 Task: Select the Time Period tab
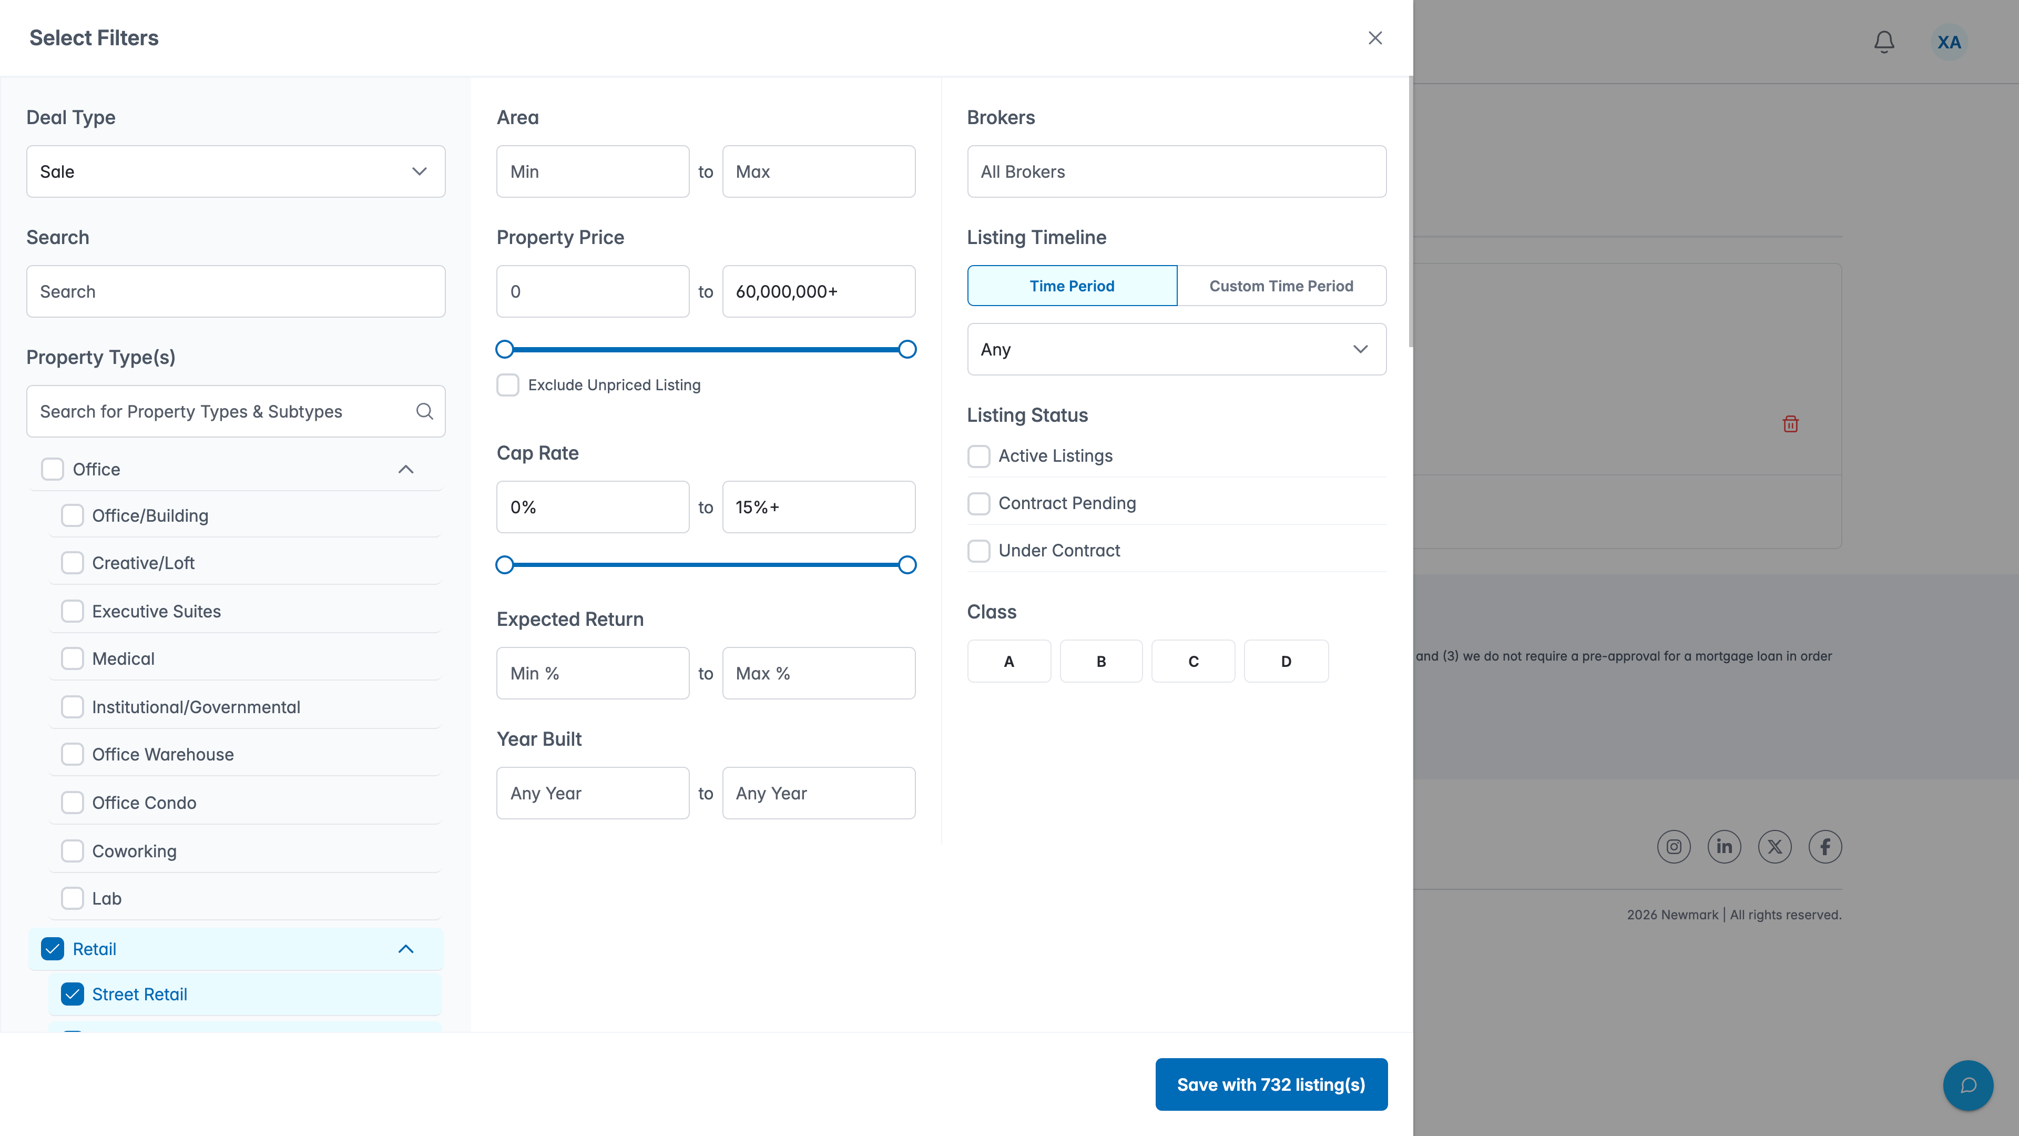coord(1072,286)
